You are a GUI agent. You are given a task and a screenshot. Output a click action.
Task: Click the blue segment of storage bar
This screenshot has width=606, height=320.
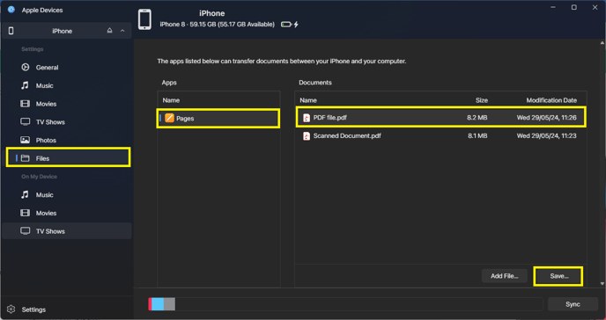point(158,304)
